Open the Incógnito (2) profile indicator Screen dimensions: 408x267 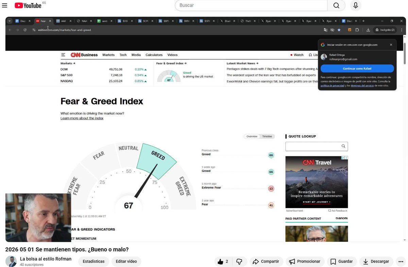click(x=385, y=30)
